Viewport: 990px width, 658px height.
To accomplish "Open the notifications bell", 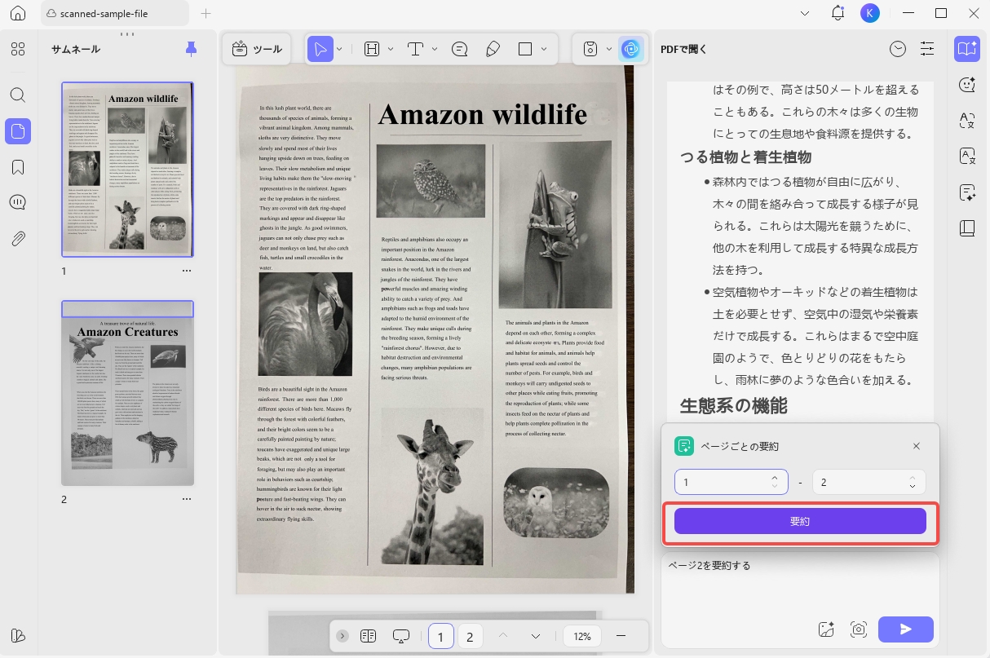I will click(838, 13).
